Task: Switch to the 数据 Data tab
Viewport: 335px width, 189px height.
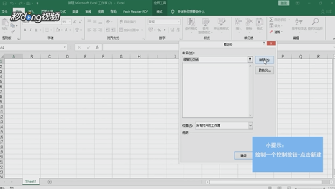Action: (x=75, y=11)
